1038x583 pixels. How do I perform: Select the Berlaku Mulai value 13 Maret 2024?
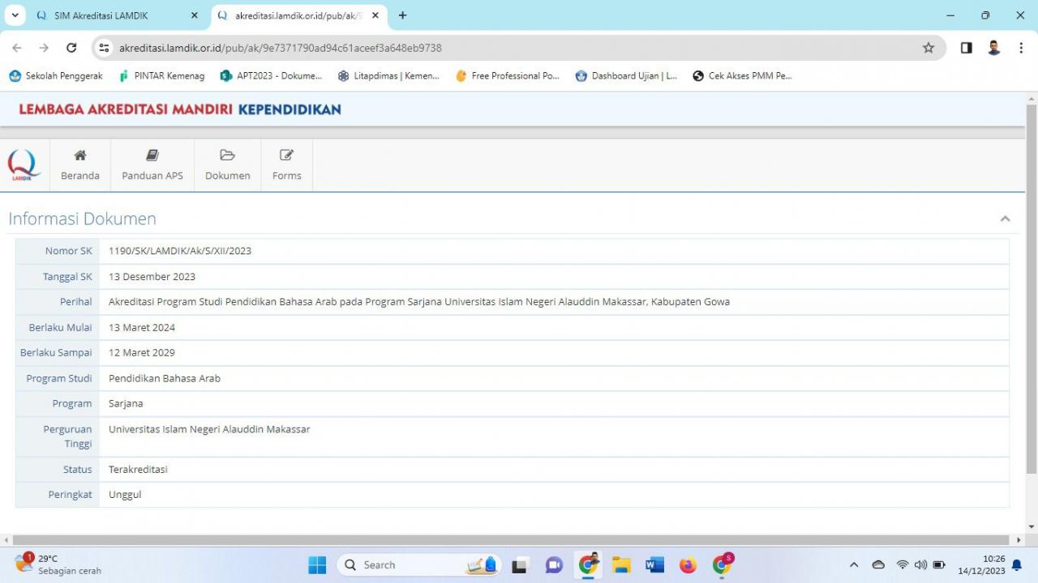[x=142, y=328]
